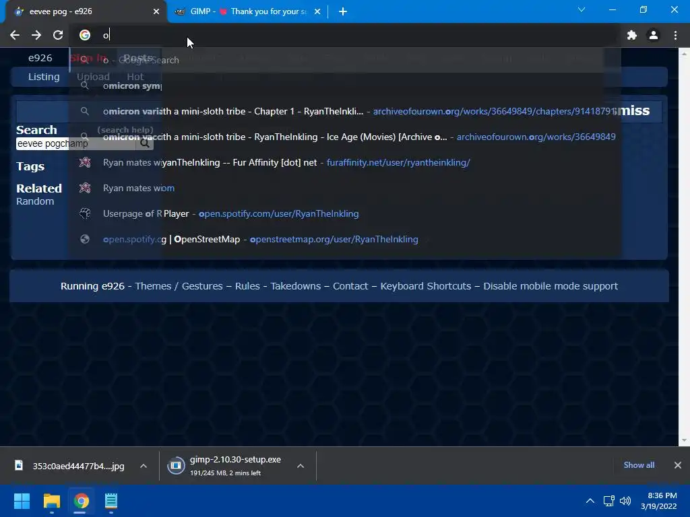The image size is (690, 517).
Task: Open a new browser tab
Action: [343, 11]
